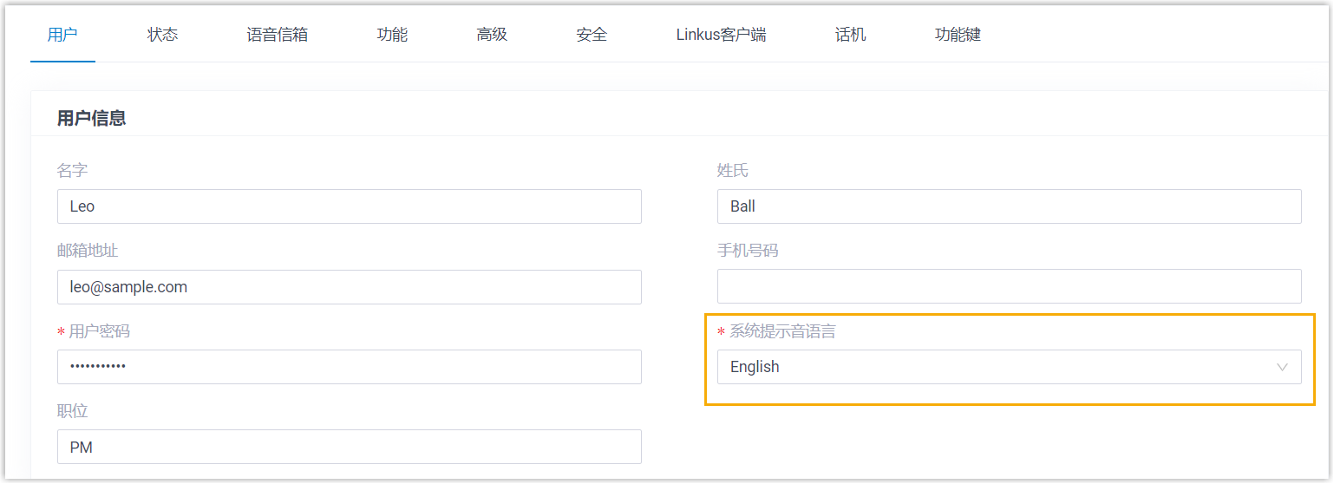
Task: Switch to the 用户 tab
Action: click(x=62, y=35)
